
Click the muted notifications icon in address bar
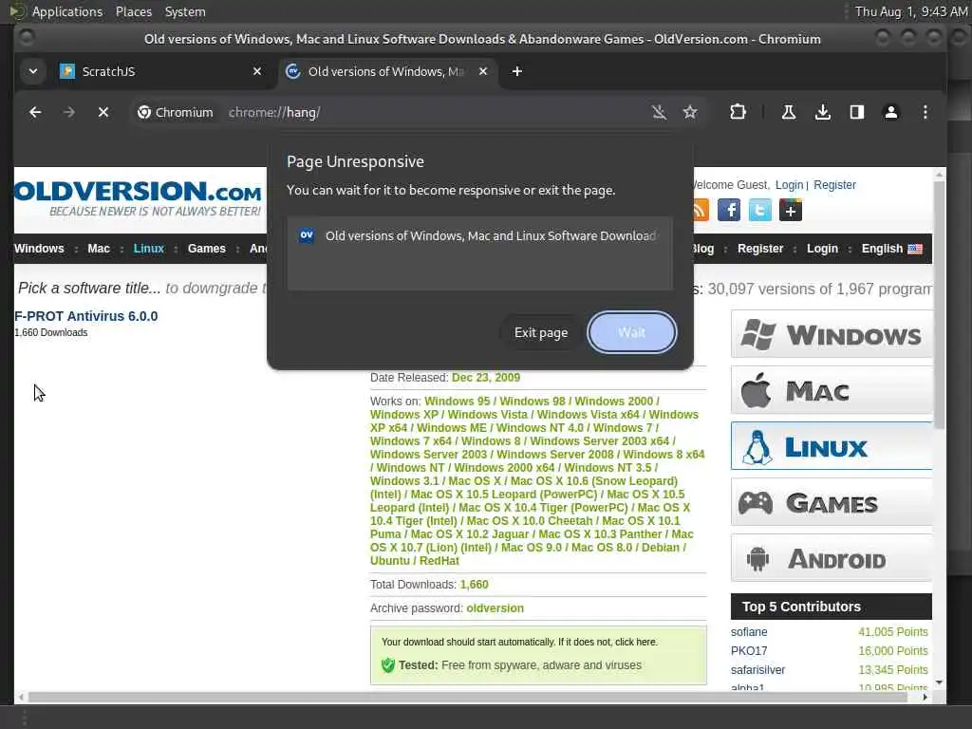click(659, 112)
